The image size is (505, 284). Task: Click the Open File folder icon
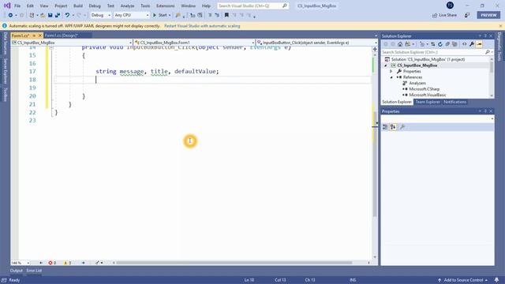point(43,15)
